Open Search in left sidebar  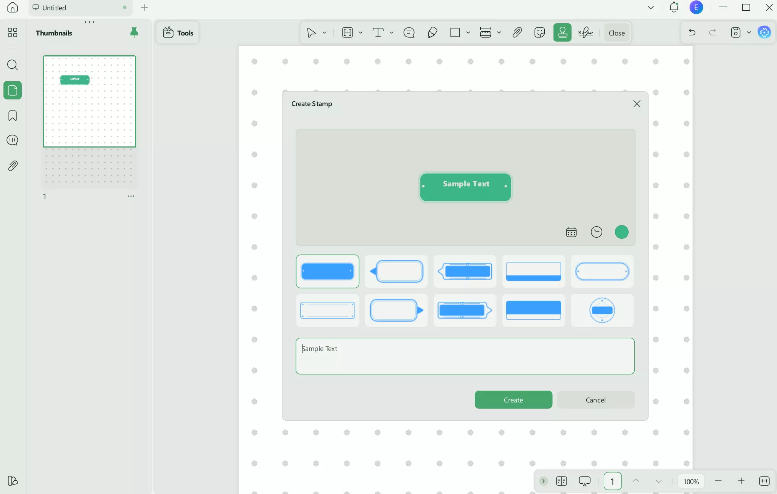(13, 65)
